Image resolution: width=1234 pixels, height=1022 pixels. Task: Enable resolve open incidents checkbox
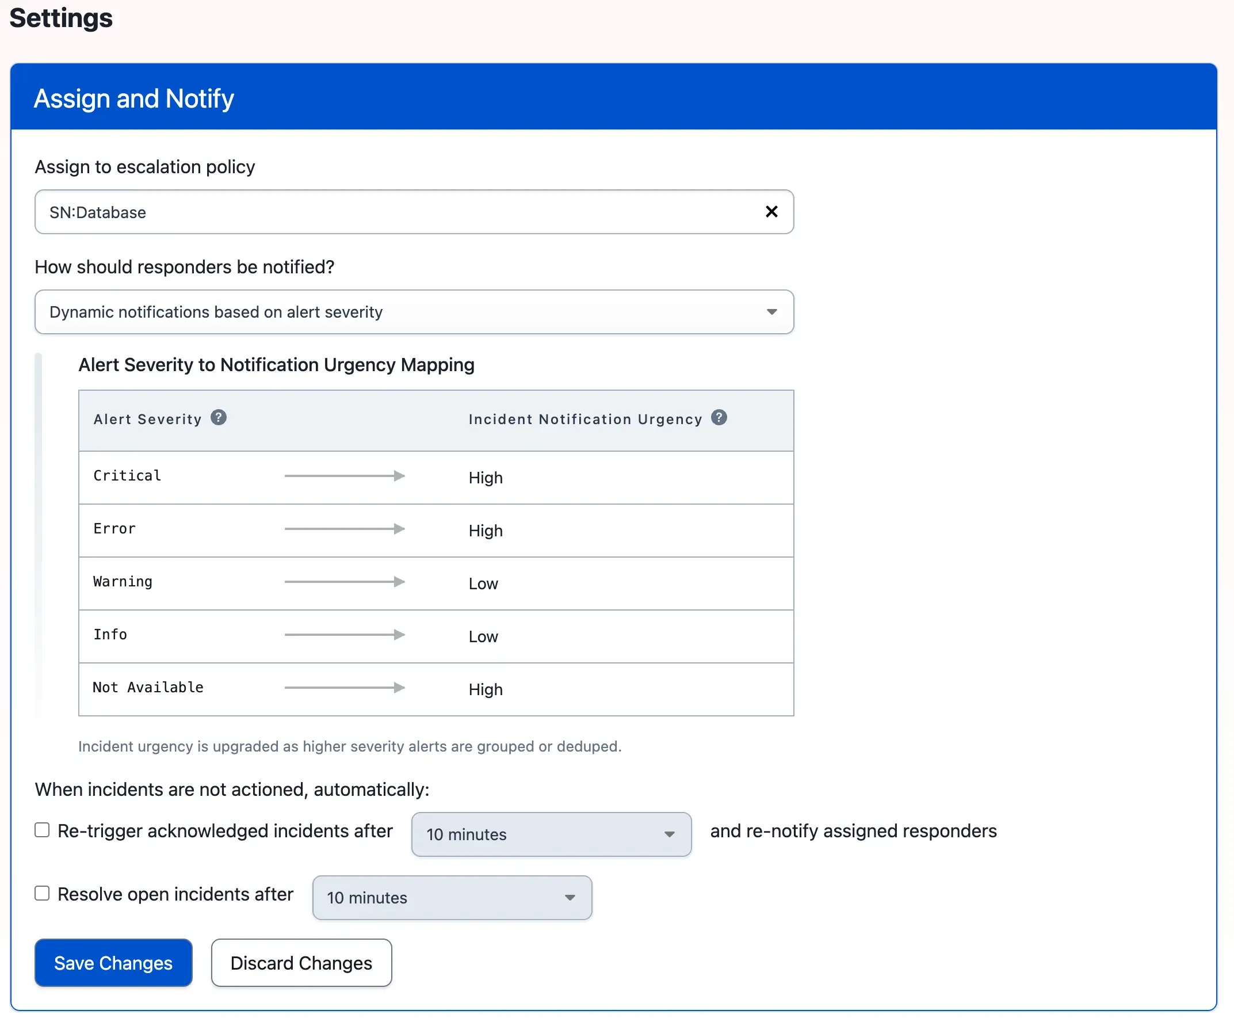[x=42, y=893]
